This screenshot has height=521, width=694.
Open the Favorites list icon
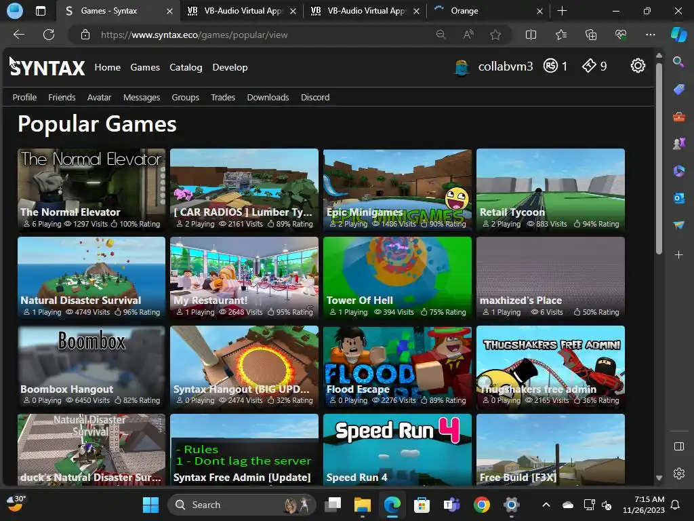(x=560, y=35)
